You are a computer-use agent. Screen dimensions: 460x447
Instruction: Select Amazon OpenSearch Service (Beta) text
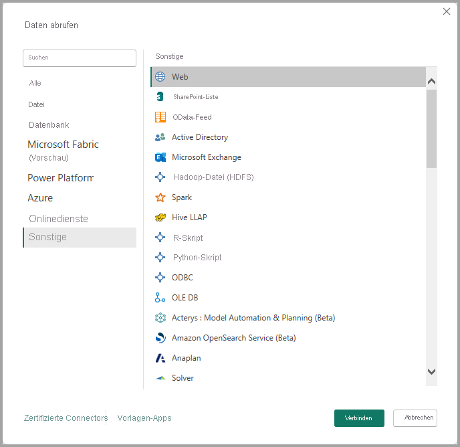tap(234, 338)
